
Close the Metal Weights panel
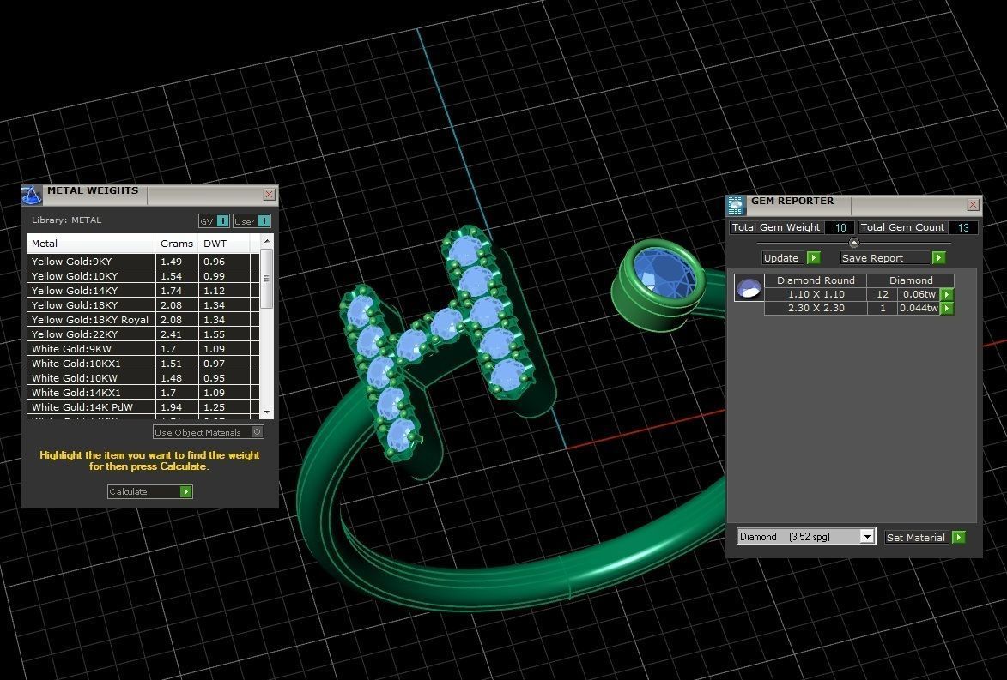click(269, 195)
